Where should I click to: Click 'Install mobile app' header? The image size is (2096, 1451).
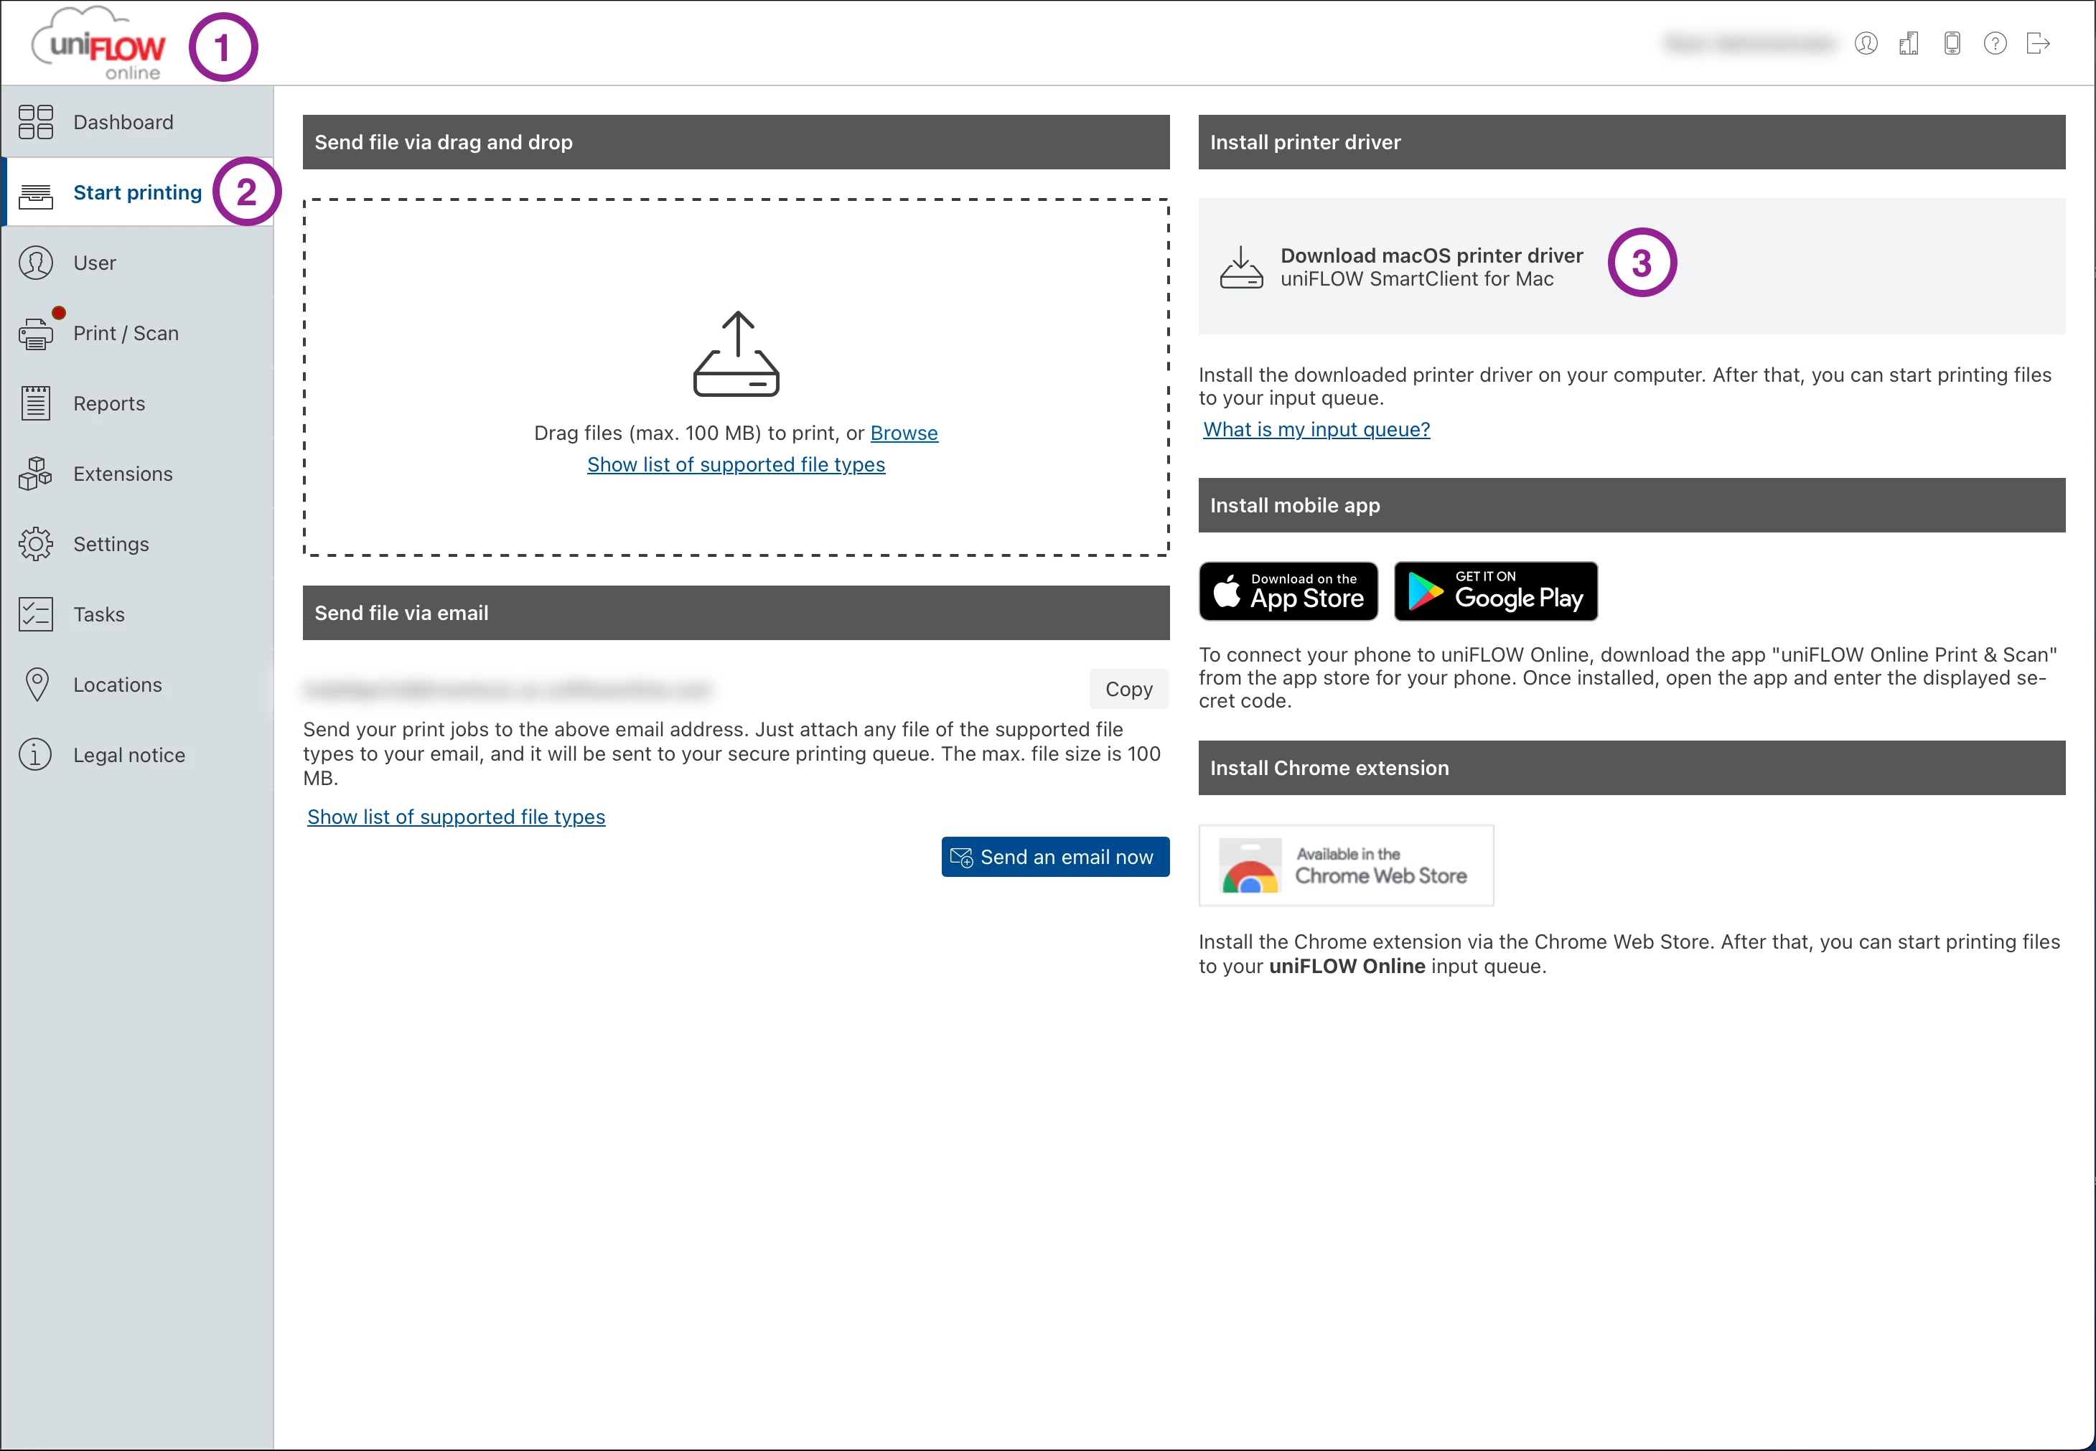point(1632,505)
